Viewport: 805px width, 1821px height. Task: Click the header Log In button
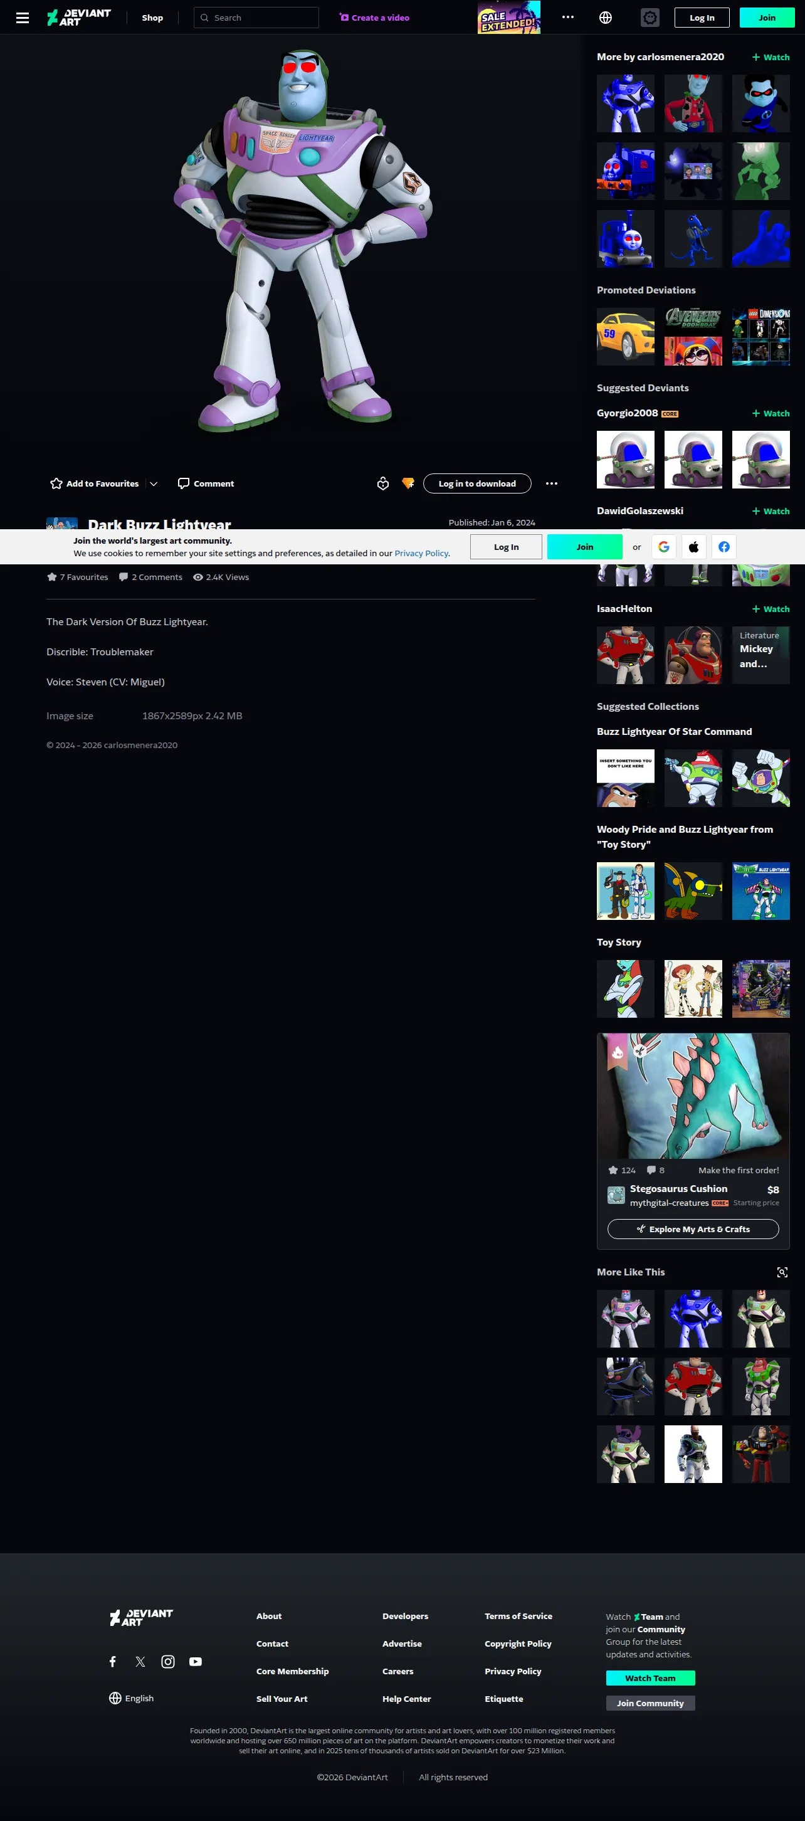(702, 18)
